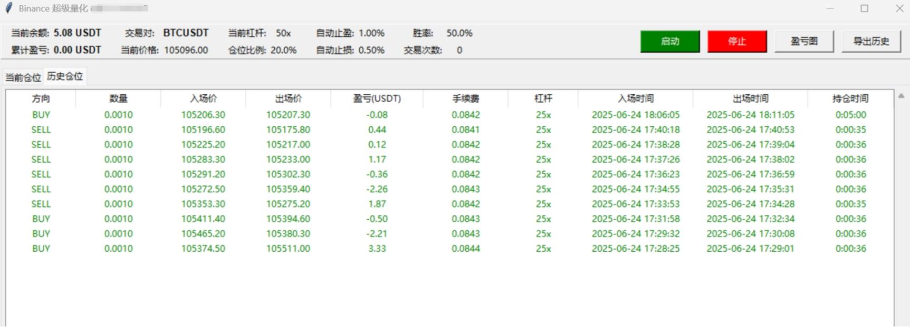Image resolution: width=910 pixels, height=327 pixels.
Task: Click entry time 2025-06-24 17:31:58
Action: (x=636, y=219)
